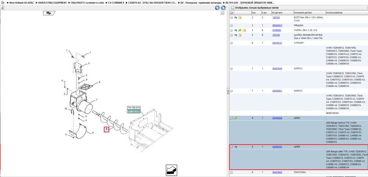Click the № детали column header

pyautogui.click(x=282, y=12)
